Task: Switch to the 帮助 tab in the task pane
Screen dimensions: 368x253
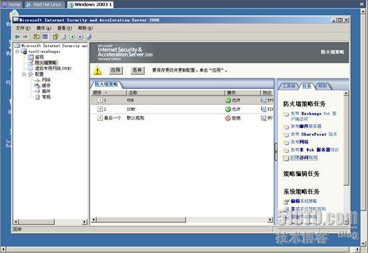Action: 323,86
